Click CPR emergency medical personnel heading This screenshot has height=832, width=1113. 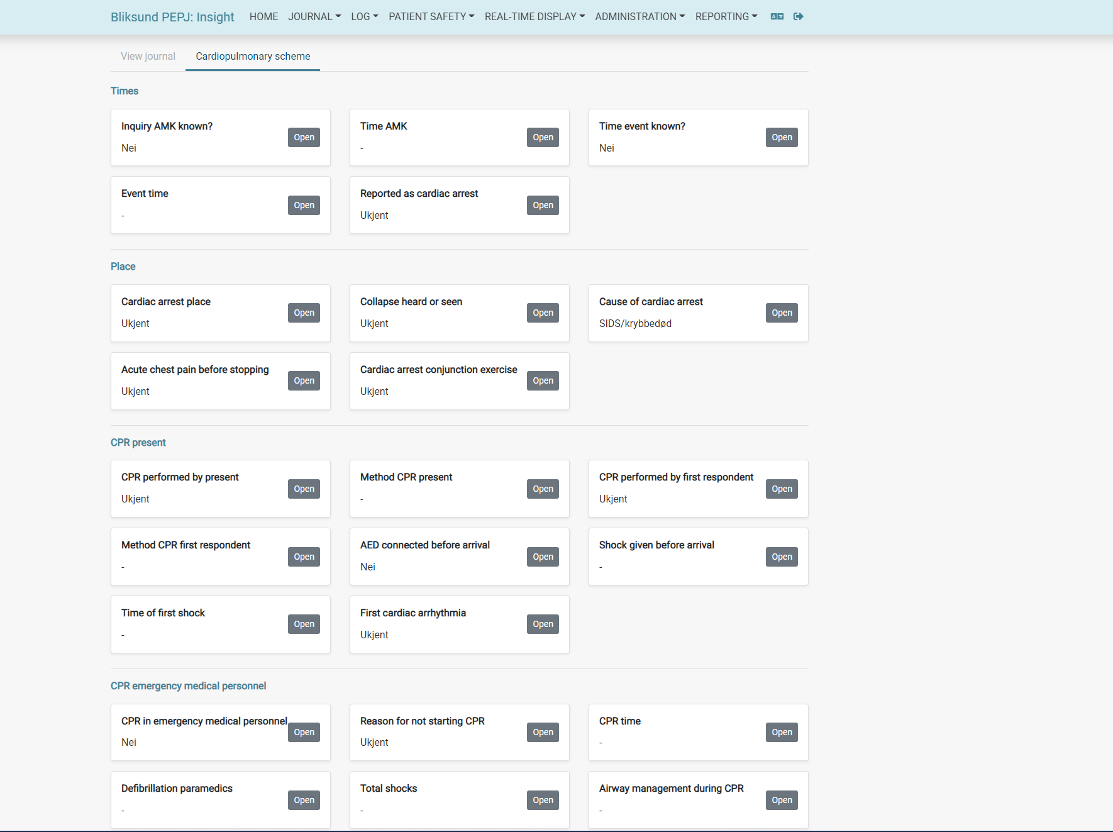189,685
